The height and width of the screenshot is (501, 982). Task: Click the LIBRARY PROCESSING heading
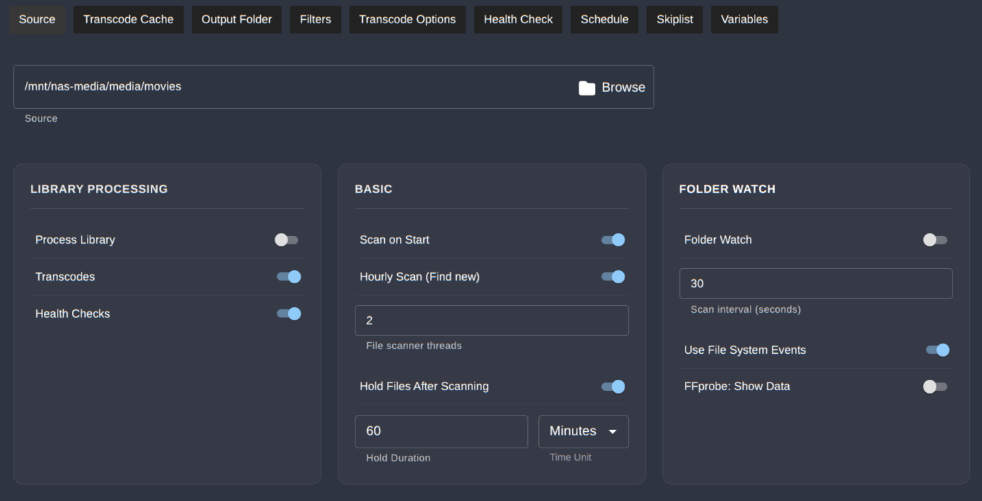99,189
